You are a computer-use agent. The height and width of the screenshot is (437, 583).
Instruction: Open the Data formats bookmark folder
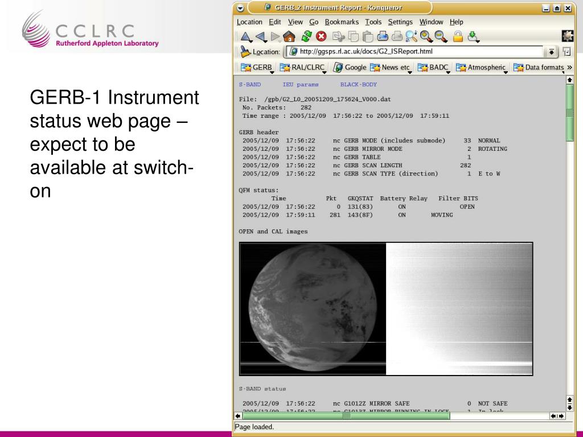click(x=539, y=68)
